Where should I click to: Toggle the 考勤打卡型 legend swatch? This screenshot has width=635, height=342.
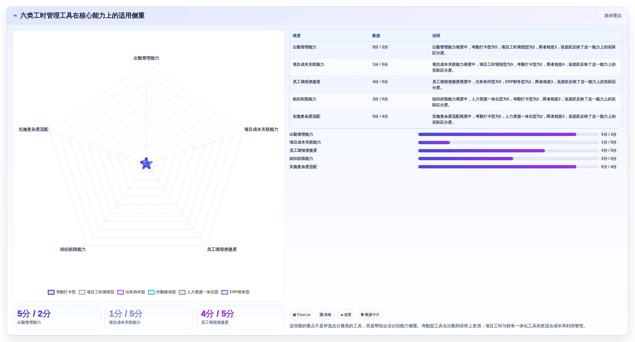(51, 292)
